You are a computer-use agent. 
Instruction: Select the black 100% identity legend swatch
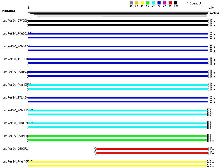[176, 3]
